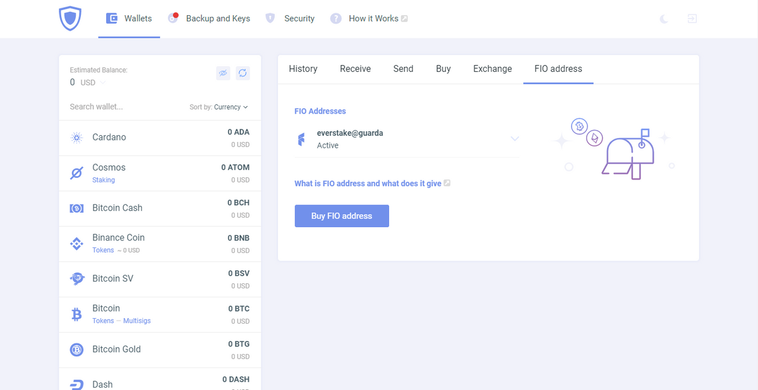
Task: Click the 0 BTC balance
Action: point(239,309)
